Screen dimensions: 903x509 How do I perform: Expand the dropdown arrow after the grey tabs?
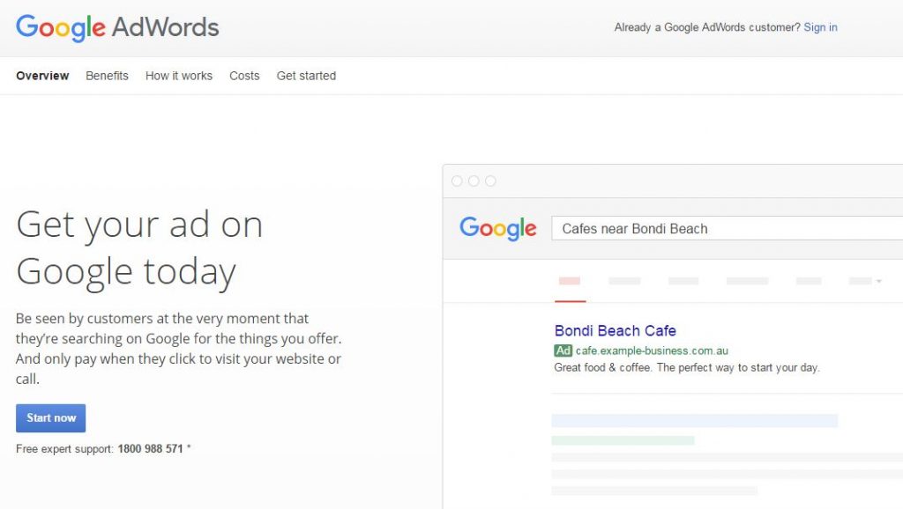pyautogui.click(x=878, y=282)
